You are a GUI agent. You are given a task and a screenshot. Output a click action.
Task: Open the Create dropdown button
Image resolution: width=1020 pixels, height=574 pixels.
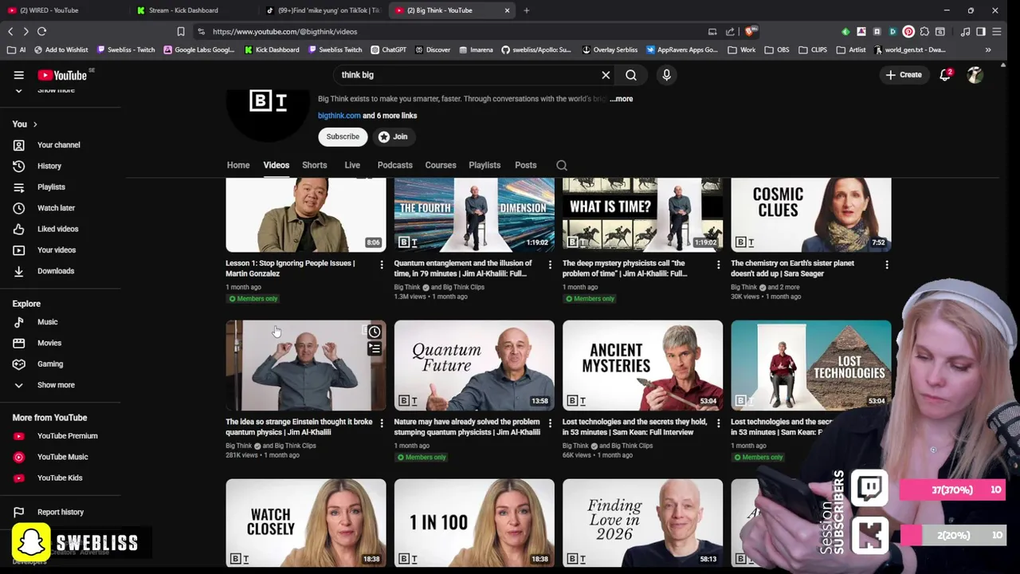coord(903,75)
